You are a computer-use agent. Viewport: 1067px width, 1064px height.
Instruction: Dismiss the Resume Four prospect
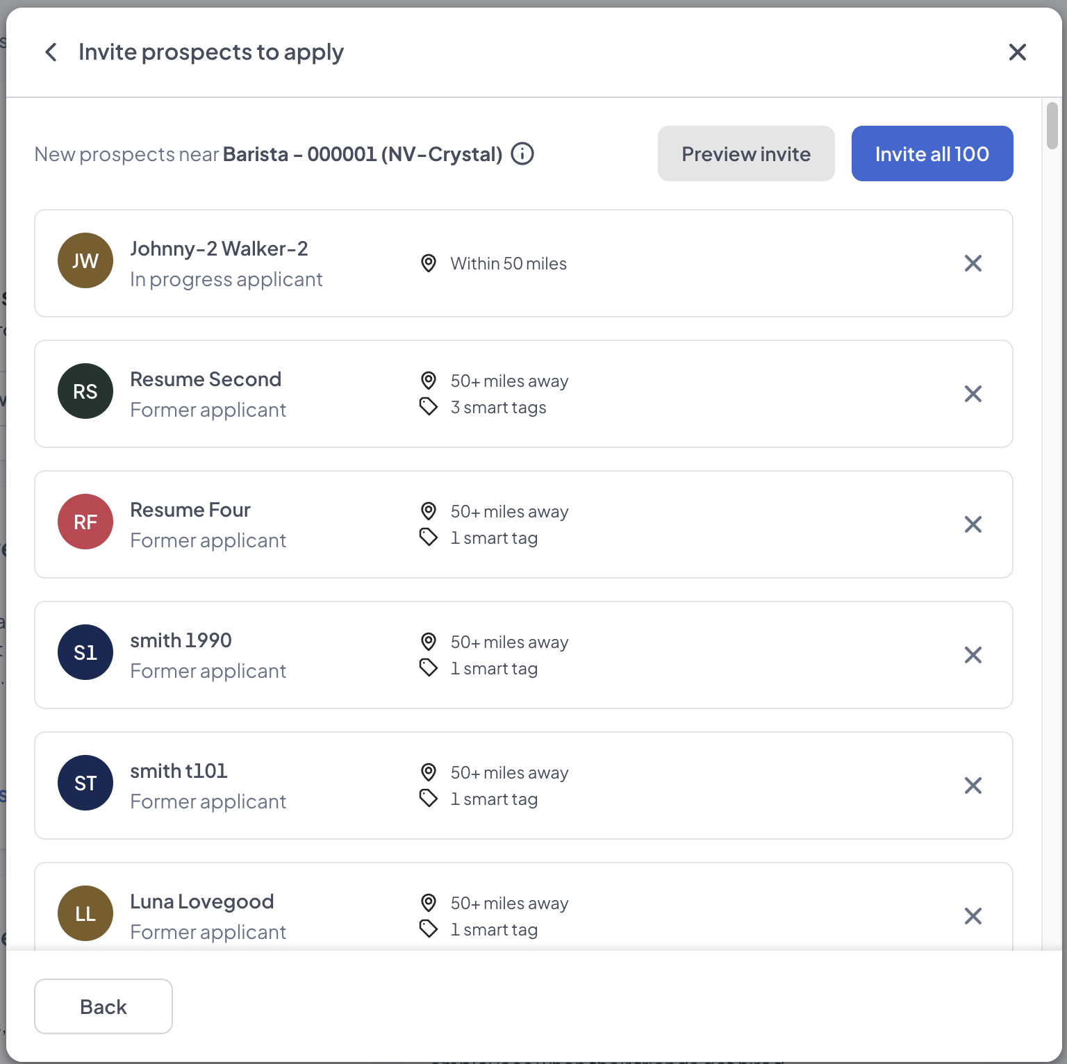(x=973, y=524)
